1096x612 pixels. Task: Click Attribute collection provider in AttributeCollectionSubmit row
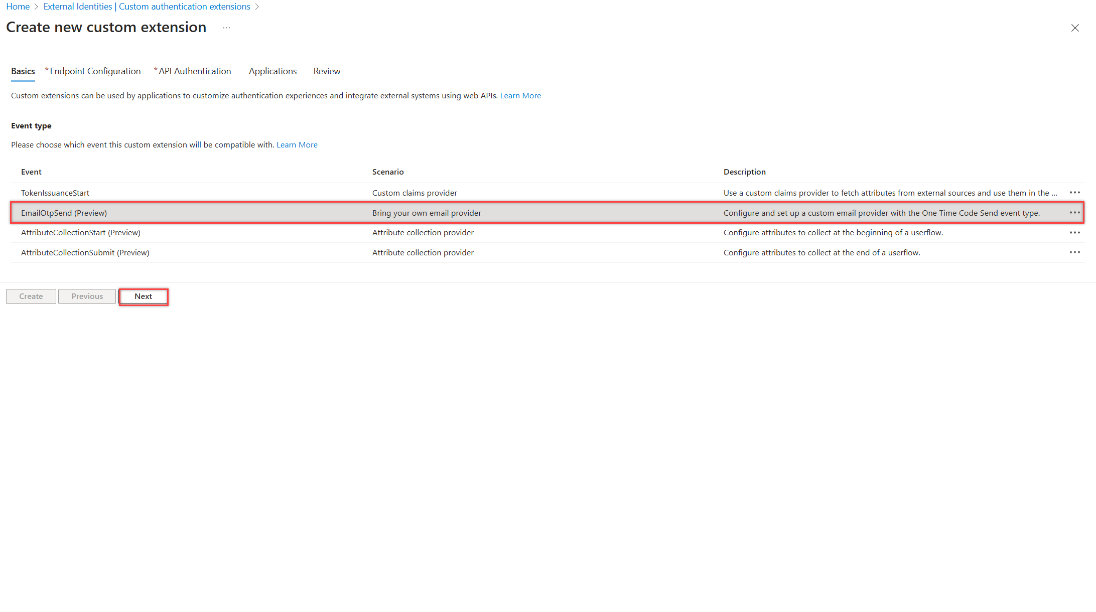tap(423, 252)
